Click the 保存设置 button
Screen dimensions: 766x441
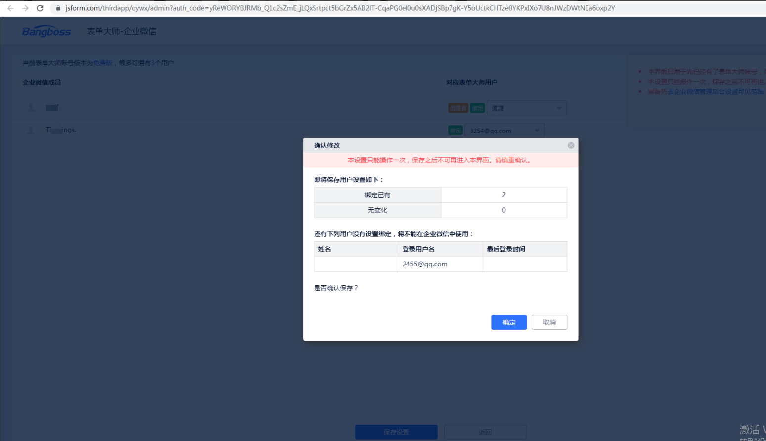396,432
